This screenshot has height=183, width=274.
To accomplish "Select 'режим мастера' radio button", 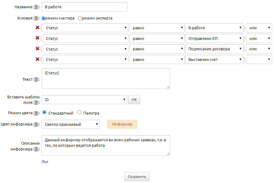I will pos(44,18).
